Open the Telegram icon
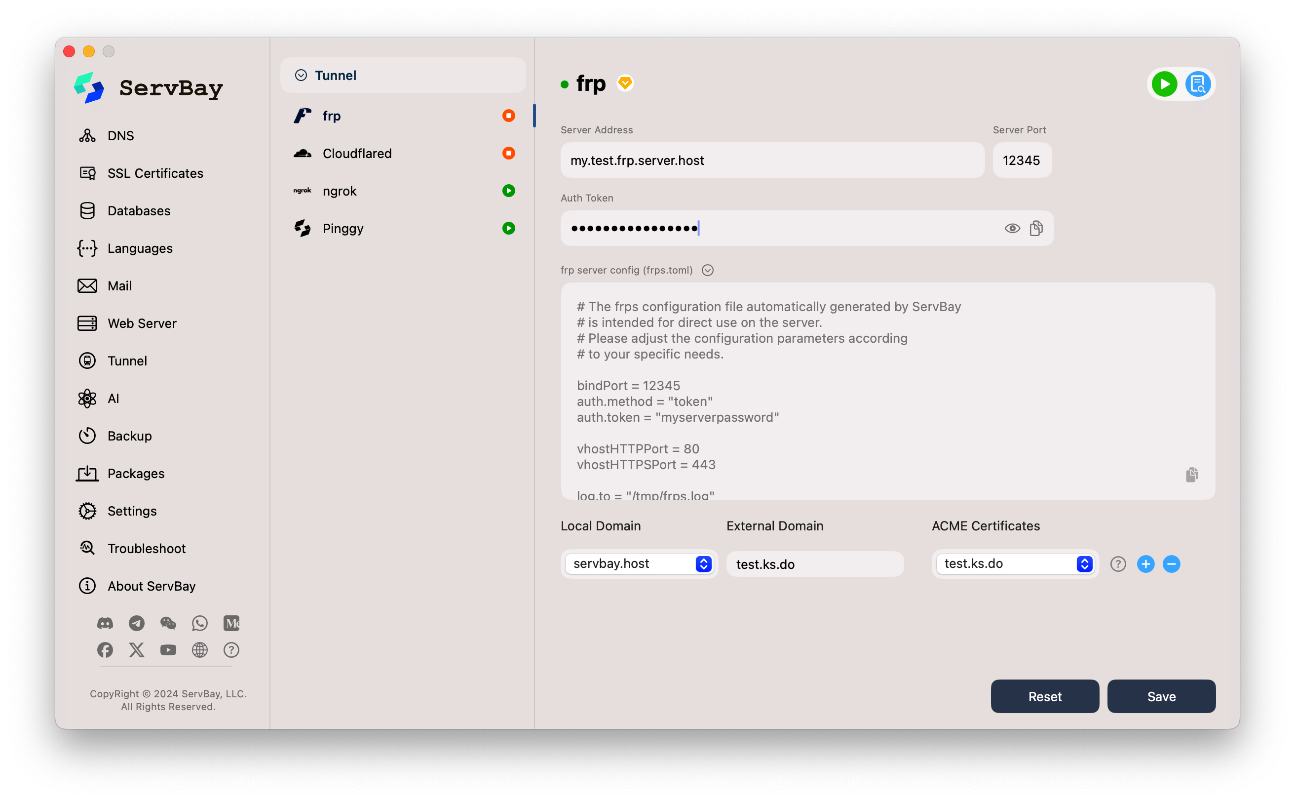This screenshot has height=802, width=1295. click(137, 623)
